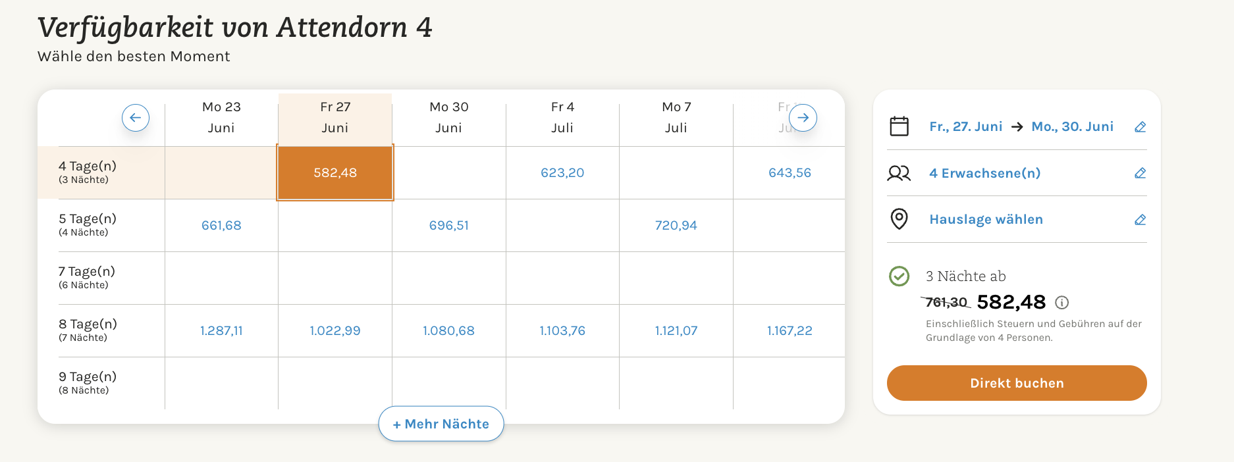Select 4 Erwachsene(n) guests option
Screen dimensions: 1234x462
tap(984, 173)
